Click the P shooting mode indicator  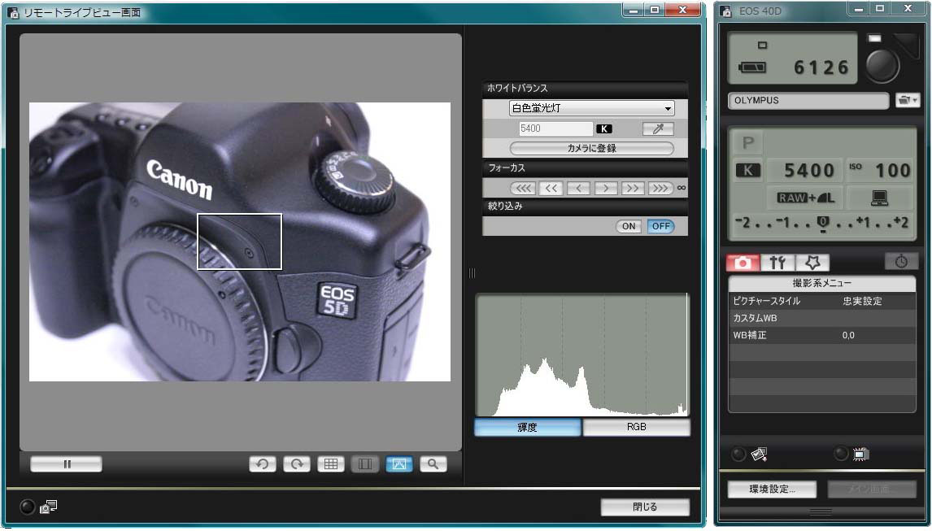(747, 142)
